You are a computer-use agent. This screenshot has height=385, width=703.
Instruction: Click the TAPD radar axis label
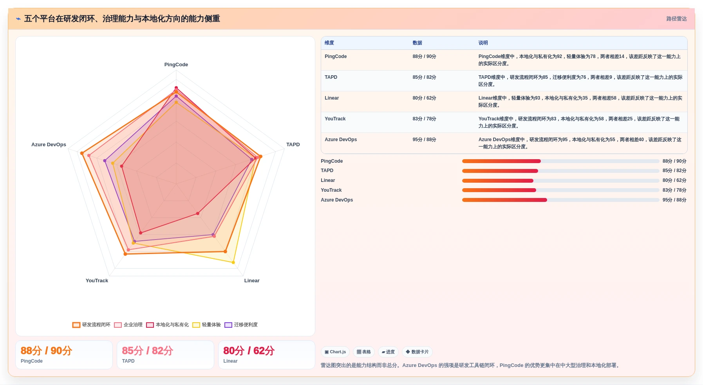(293, 145)
